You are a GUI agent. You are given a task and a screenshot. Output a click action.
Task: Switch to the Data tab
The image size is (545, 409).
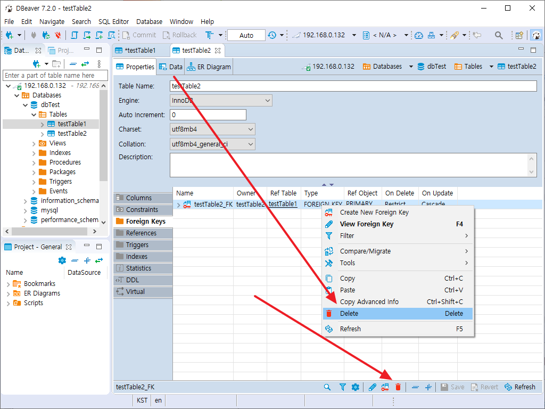click(171, 67)
